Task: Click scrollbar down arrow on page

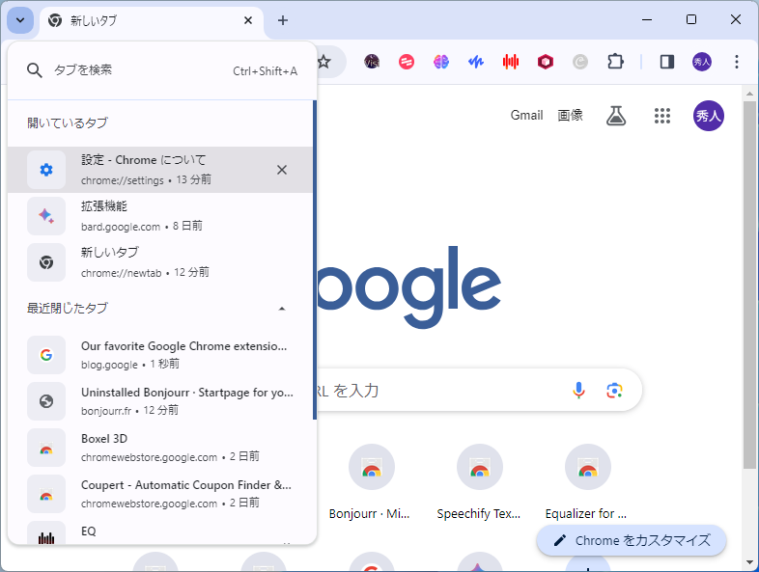Action: [749, 562]
